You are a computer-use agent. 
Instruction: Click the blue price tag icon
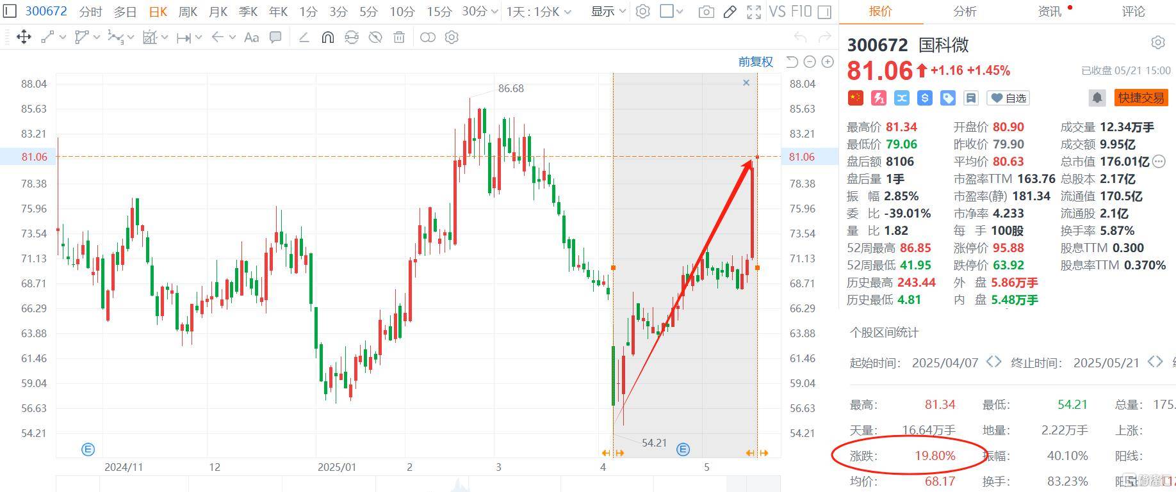[x=948, y=98]
